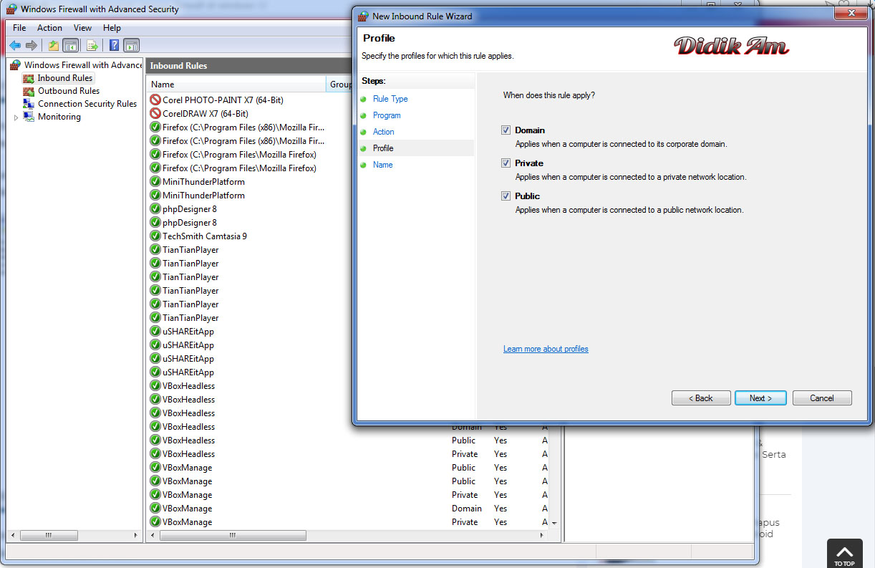The width and height of the screenshot is (875, 568).
Task: Go to the Action wizard step
Action: click(x=384, y=132)
